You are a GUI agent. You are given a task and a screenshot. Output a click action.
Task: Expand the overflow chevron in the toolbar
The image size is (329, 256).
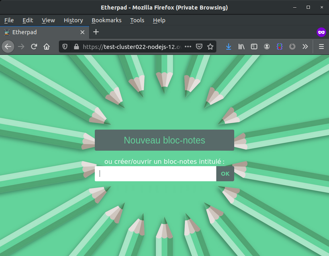click(x=305, y=47)
